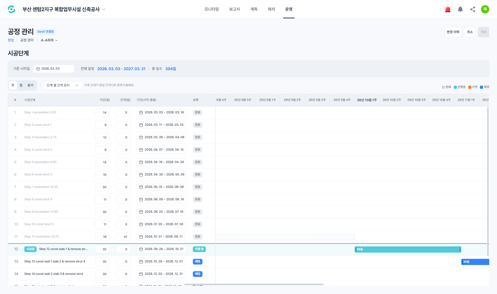The height and width of the screenshot is (294, 497).
Task: Click the teal 30일 Gantt bar
Action: point(408,249)
